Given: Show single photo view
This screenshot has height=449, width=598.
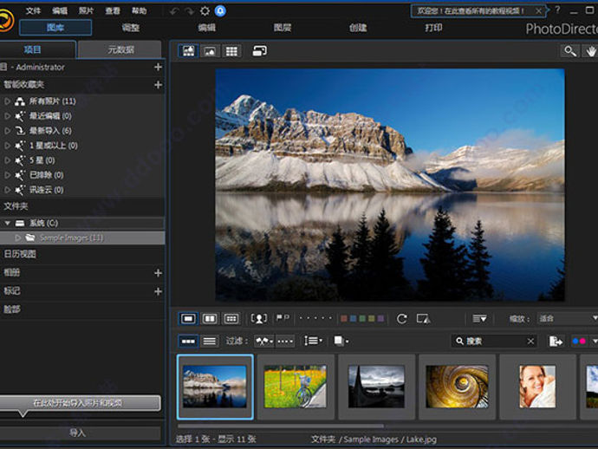Looking at the screenshot, I should pyautogui.click(x=188, y=318).
